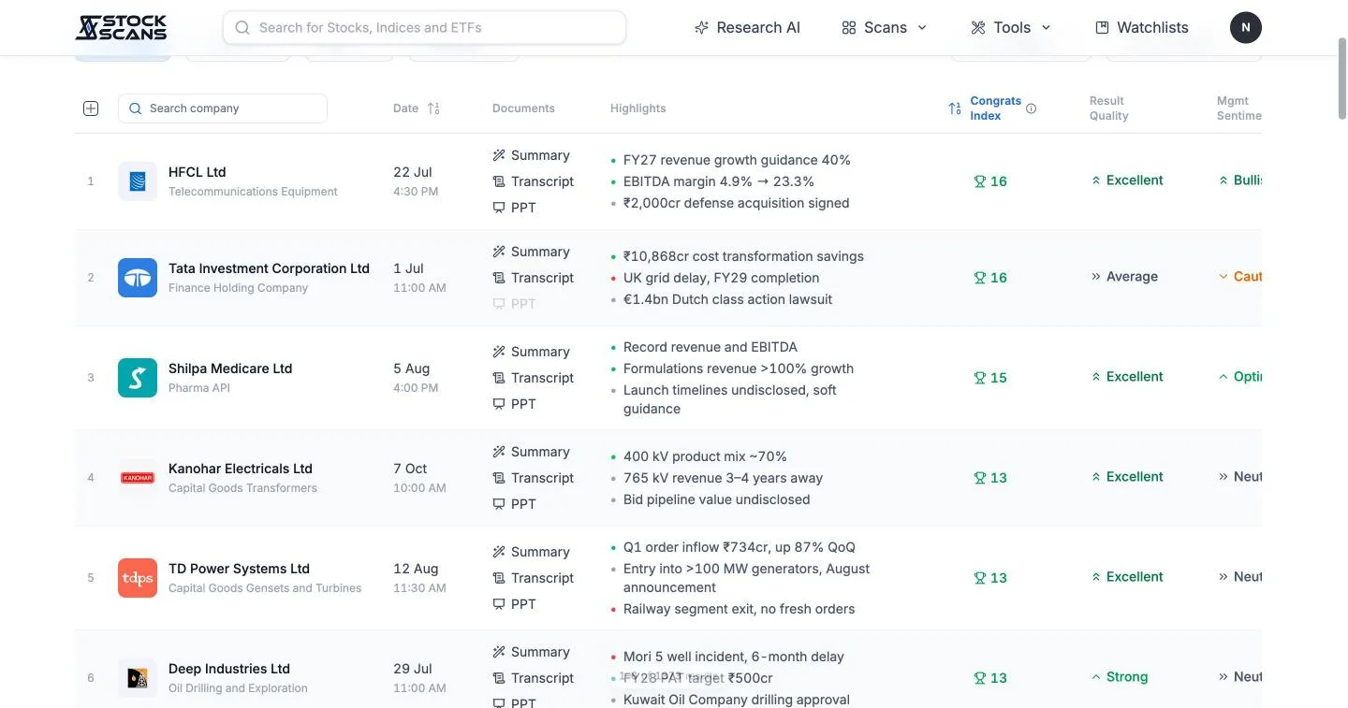Click Average result quality for Tata Investment
The width and height of the screenshot is (1348, 708).
[x=1124, y=277]
